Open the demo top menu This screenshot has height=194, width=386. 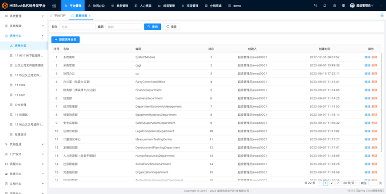[x=235, y=6]
